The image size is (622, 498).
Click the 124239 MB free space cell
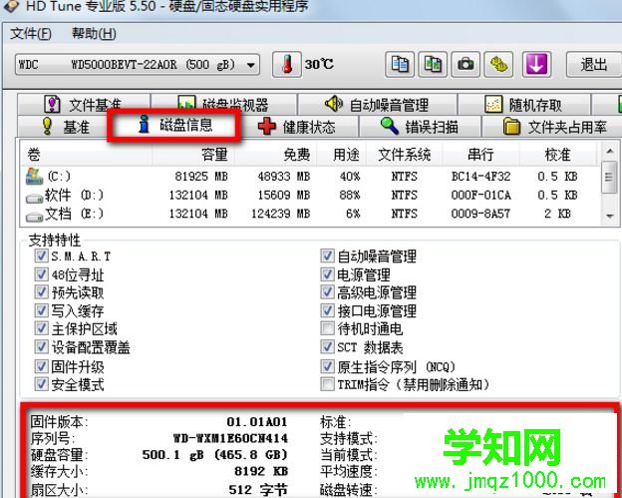[x=280, y=214]
